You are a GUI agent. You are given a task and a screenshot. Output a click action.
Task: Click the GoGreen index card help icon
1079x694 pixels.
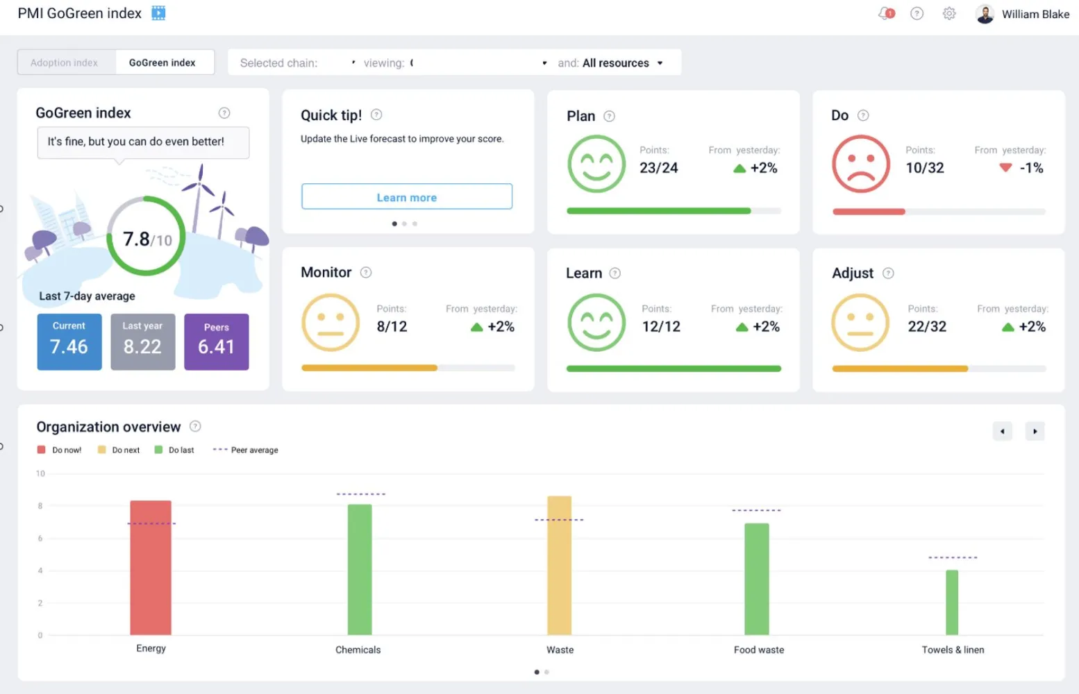pos(224,113)
